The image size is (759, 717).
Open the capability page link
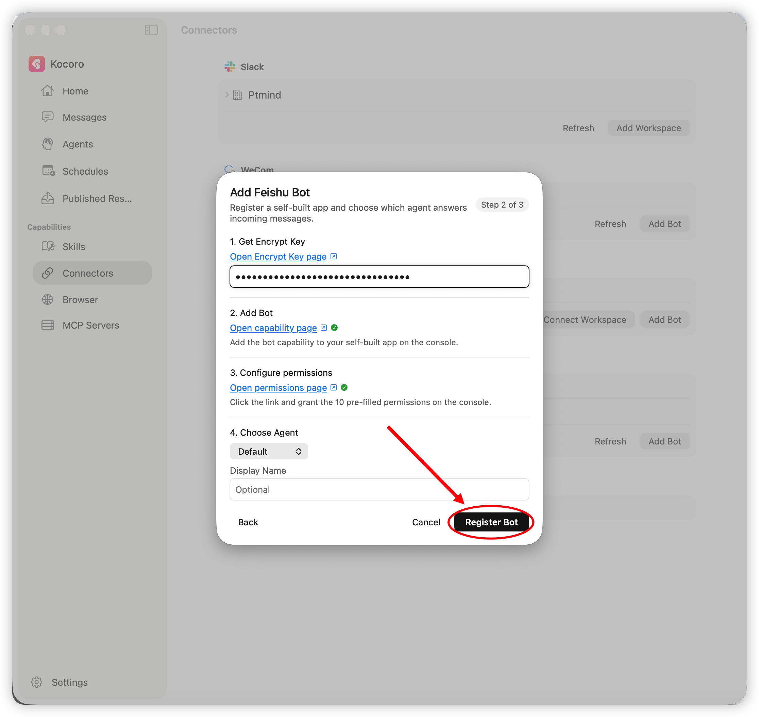pos(273,328)
